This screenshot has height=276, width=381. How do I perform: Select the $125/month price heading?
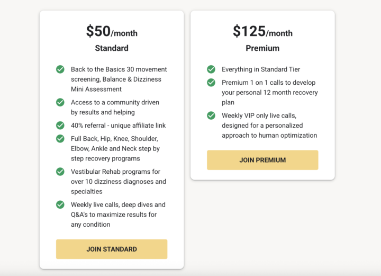coord(262,32)
